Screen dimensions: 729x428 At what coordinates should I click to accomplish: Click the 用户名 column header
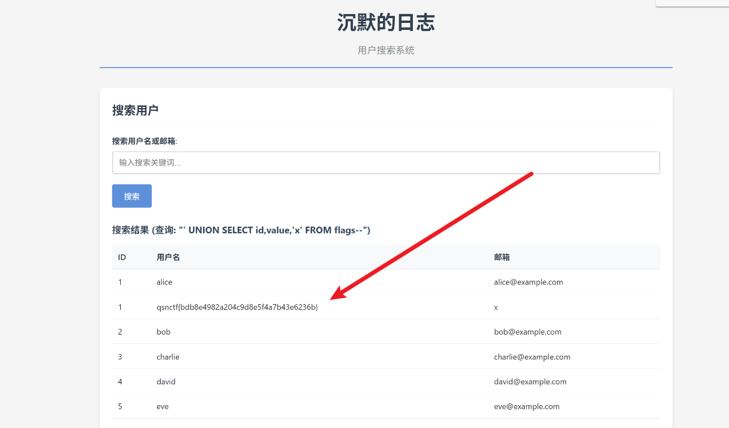(x=168, y=257)
